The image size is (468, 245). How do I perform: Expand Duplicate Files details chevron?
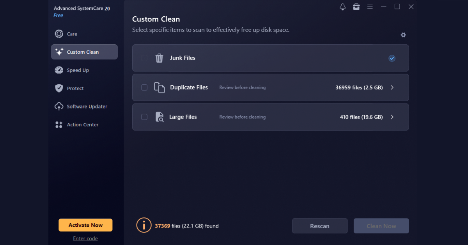tap(392, 87)
